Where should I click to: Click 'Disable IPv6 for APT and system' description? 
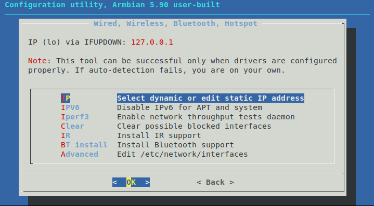tap(190, 107)
